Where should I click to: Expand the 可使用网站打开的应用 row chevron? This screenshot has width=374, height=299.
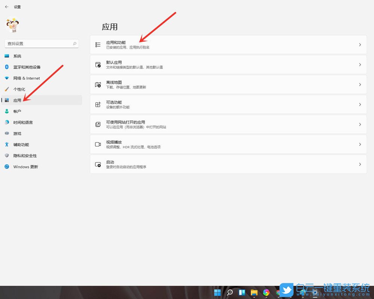click(x=360, y=124)
